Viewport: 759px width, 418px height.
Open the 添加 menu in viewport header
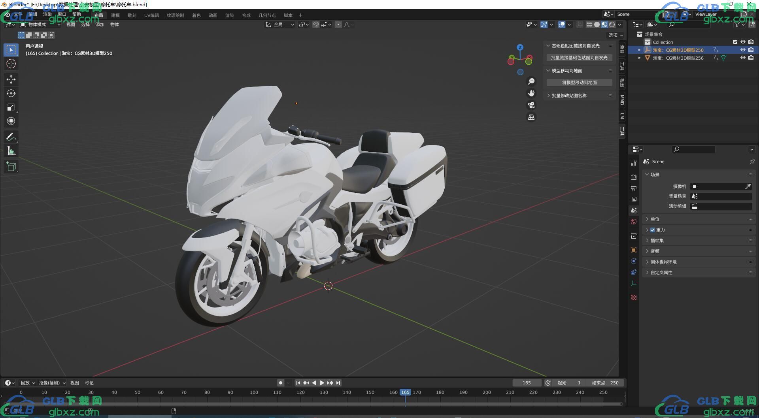[100, 24]
